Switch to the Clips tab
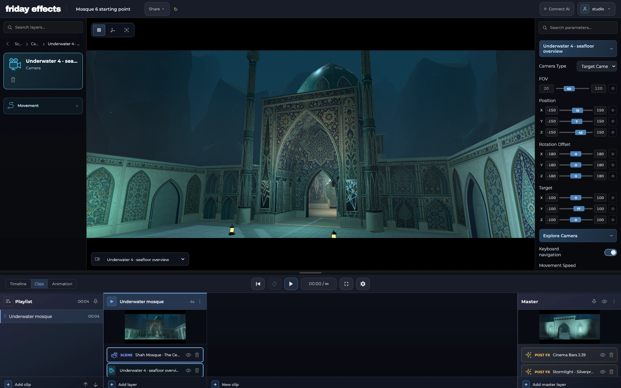 39,284
